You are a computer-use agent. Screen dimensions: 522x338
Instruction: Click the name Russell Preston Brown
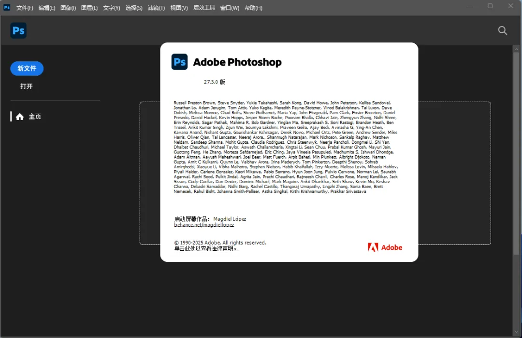point(194,103)
